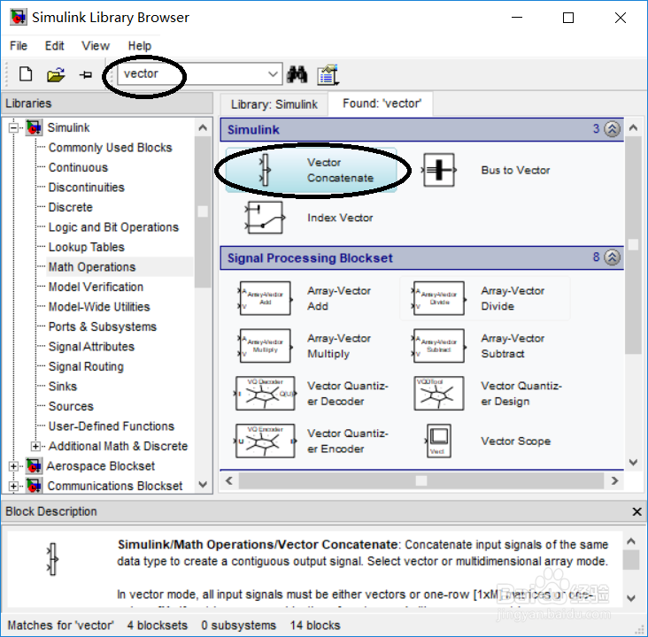
Task: Select the Array-Vector Add block icon
Action: [x=265, y=298]
